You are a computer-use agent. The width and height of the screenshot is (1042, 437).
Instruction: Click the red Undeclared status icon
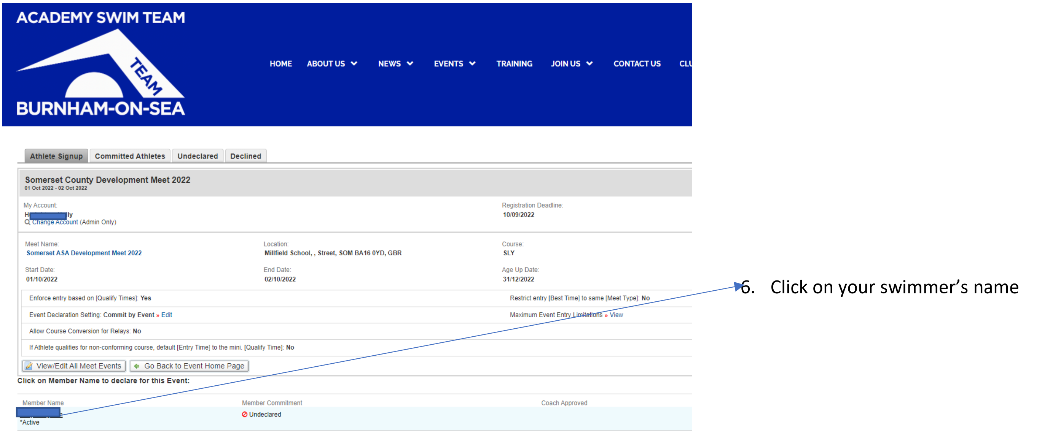[244, 414]
